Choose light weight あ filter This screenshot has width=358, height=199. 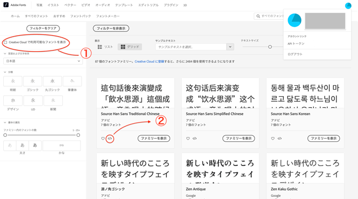(10, 146)
